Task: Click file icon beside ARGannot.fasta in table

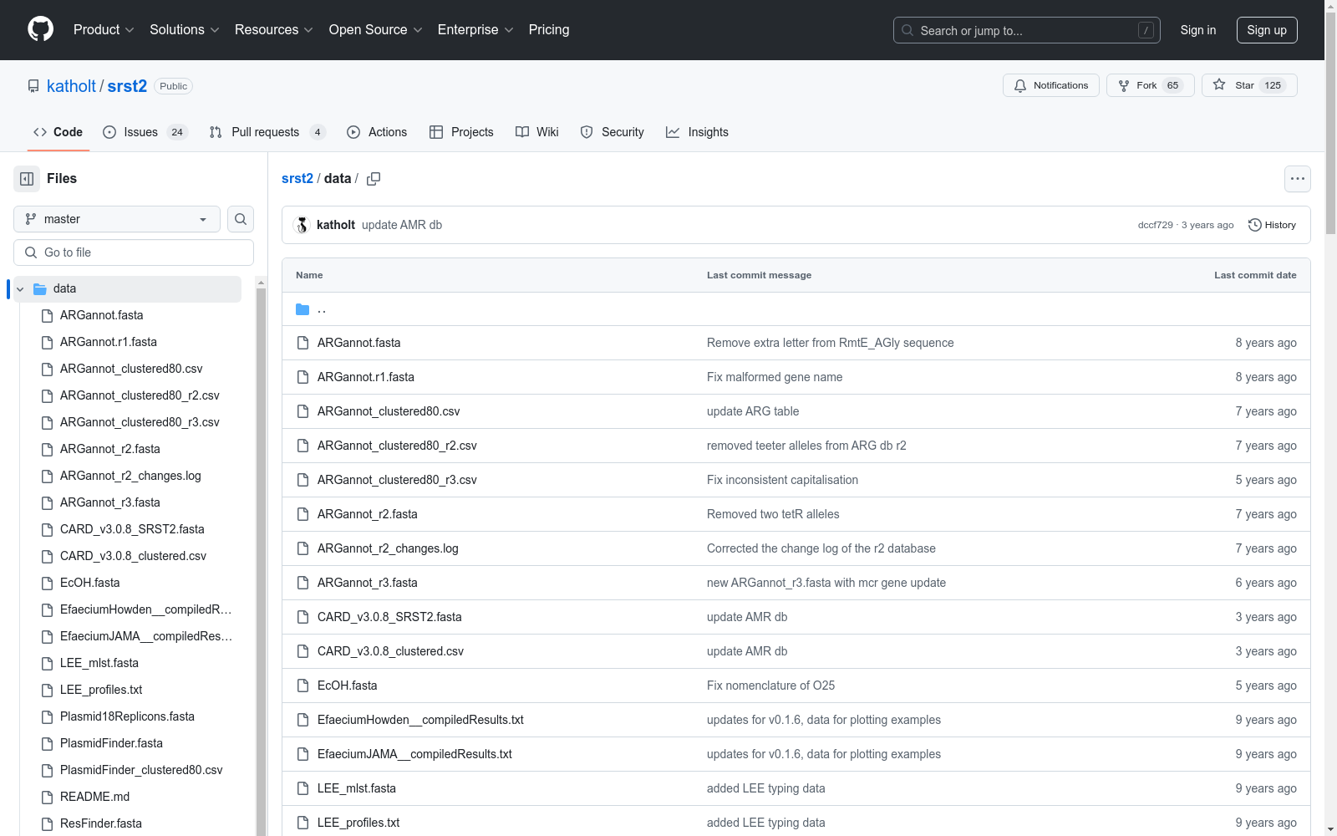Action: click(x=302, y=343)
